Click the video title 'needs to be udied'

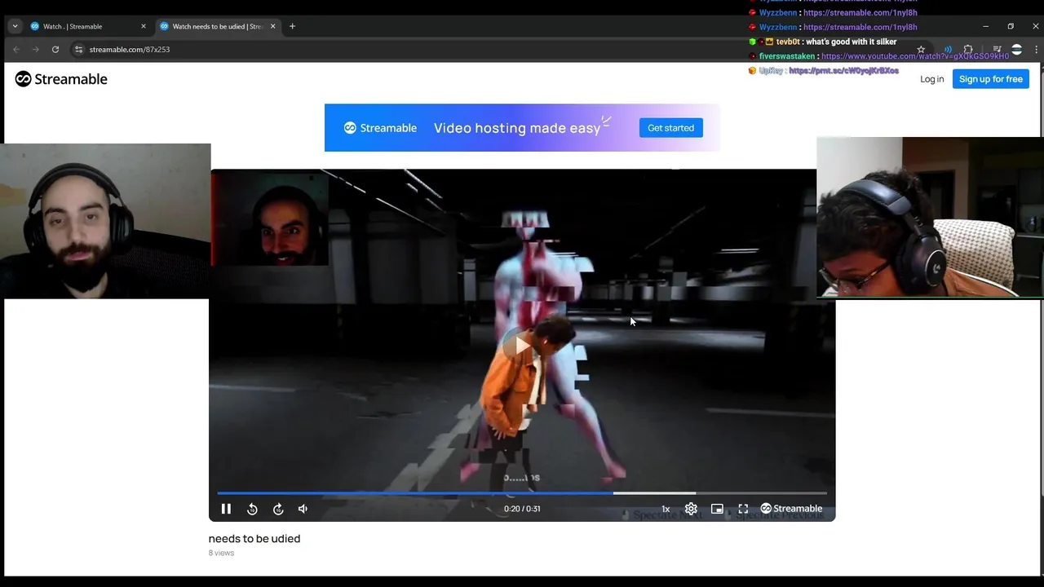(254, 538)
